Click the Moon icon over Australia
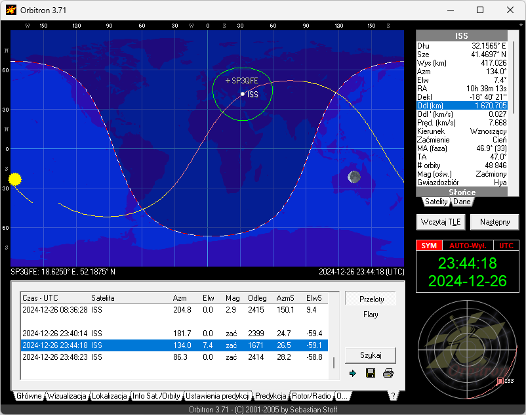Screen dimensions: 526x415 pyautogui.click(x=354, y=177)
